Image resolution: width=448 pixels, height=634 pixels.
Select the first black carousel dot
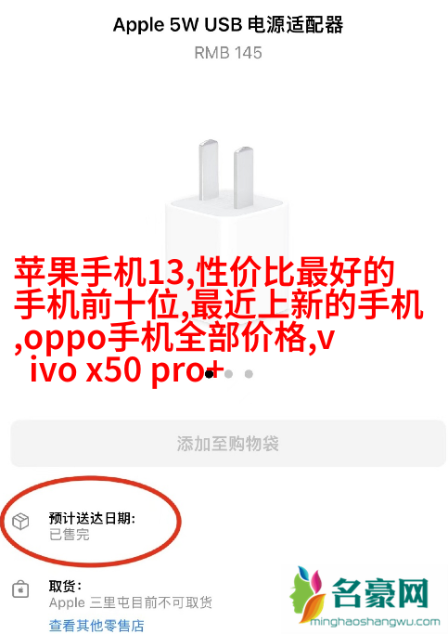[x=209, y=374]
